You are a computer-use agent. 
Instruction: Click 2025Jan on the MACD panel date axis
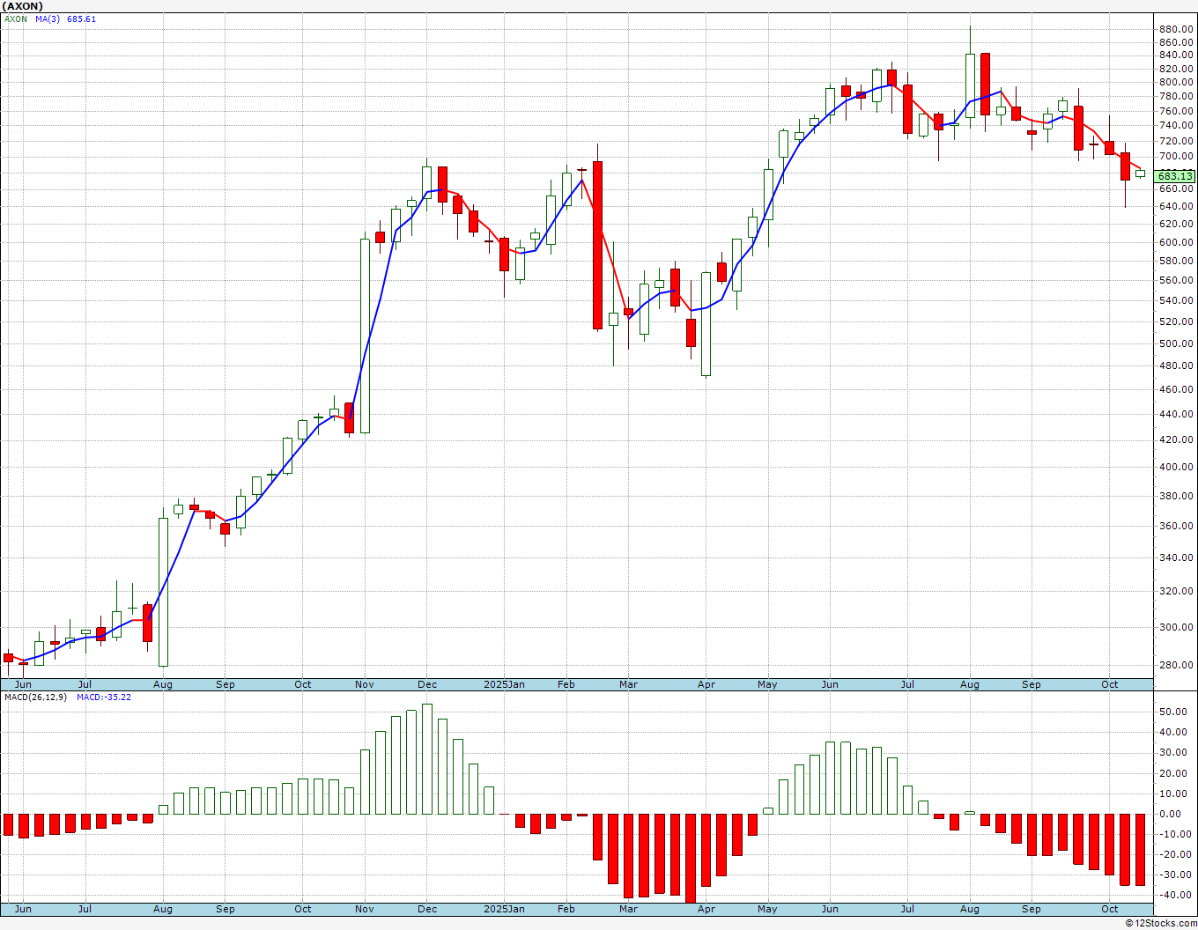coord(505,909)
